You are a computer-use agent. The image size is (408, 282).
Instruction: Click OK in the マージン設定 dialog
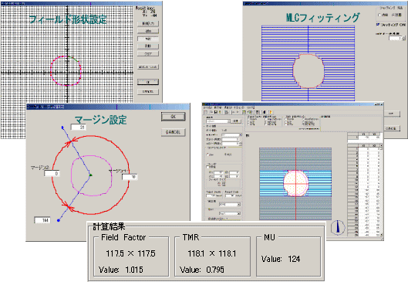[174, 117]
